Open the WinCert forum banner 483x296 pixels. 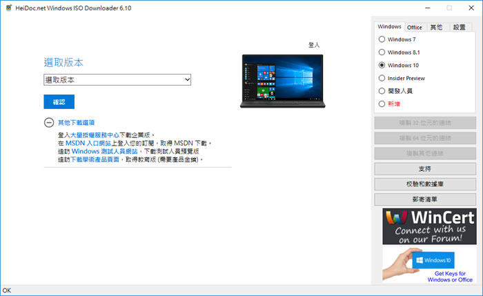[429, 226]
